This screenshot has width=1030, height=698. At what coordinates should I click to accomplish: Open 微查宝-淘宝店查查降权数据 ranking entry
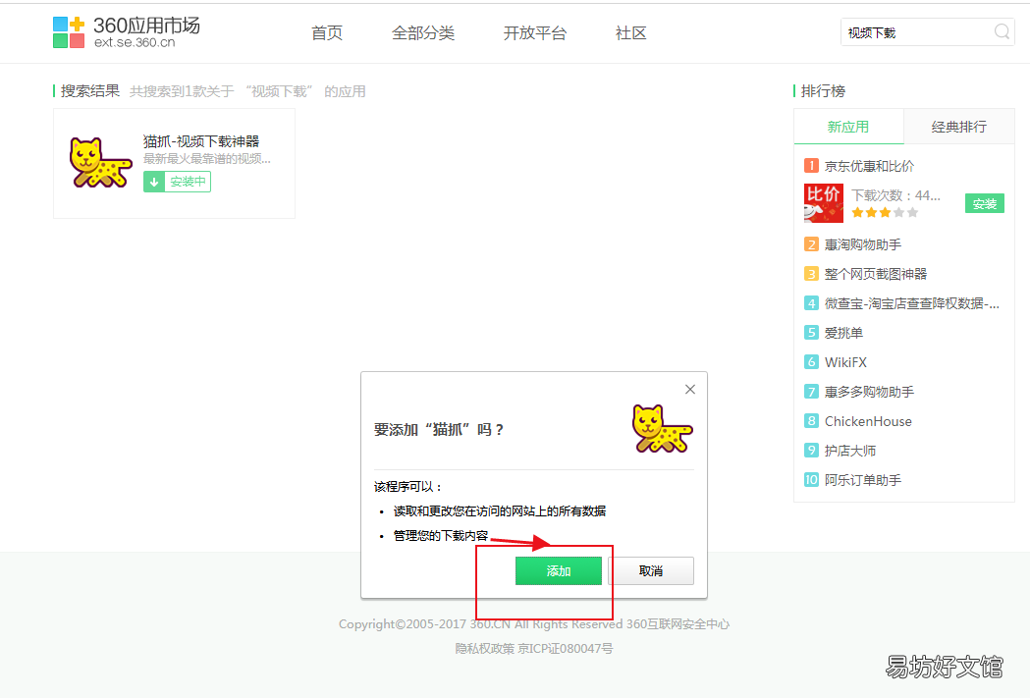click(x=912, y=303)
